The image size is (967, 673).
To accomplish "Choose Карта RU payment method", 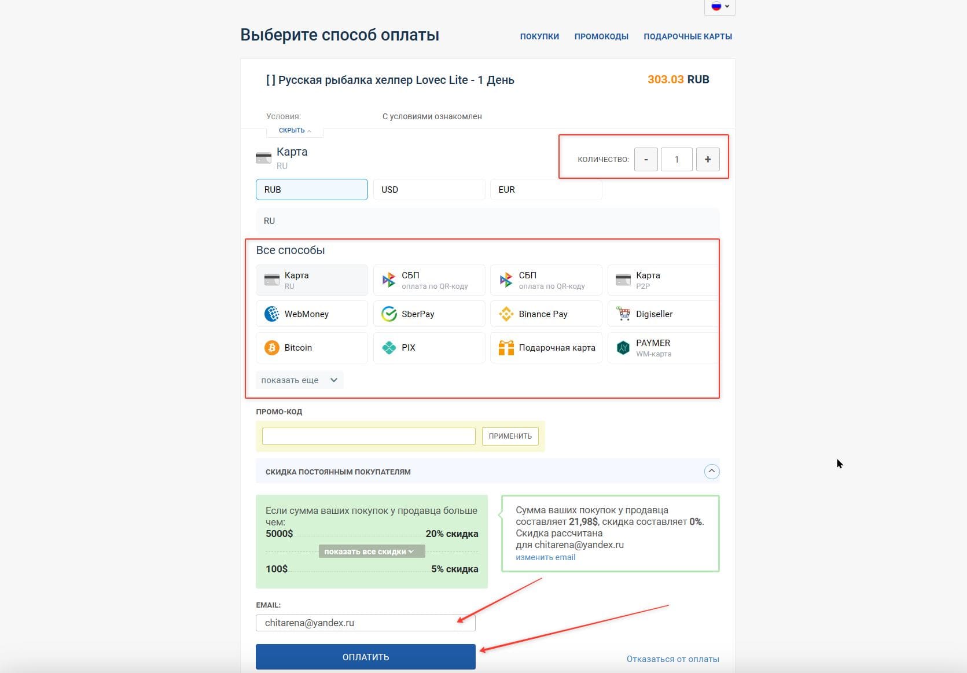I will point(312,280).
